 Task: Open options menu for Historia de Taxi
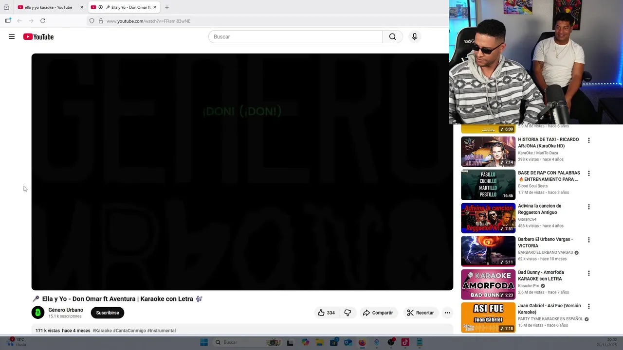(x=589, y=140)
